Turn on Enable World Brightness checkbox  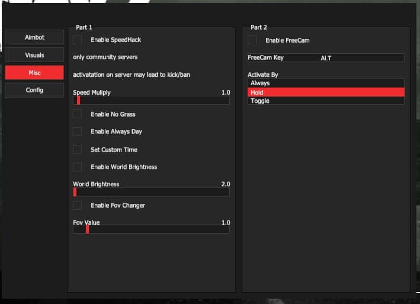coord(78,167)
